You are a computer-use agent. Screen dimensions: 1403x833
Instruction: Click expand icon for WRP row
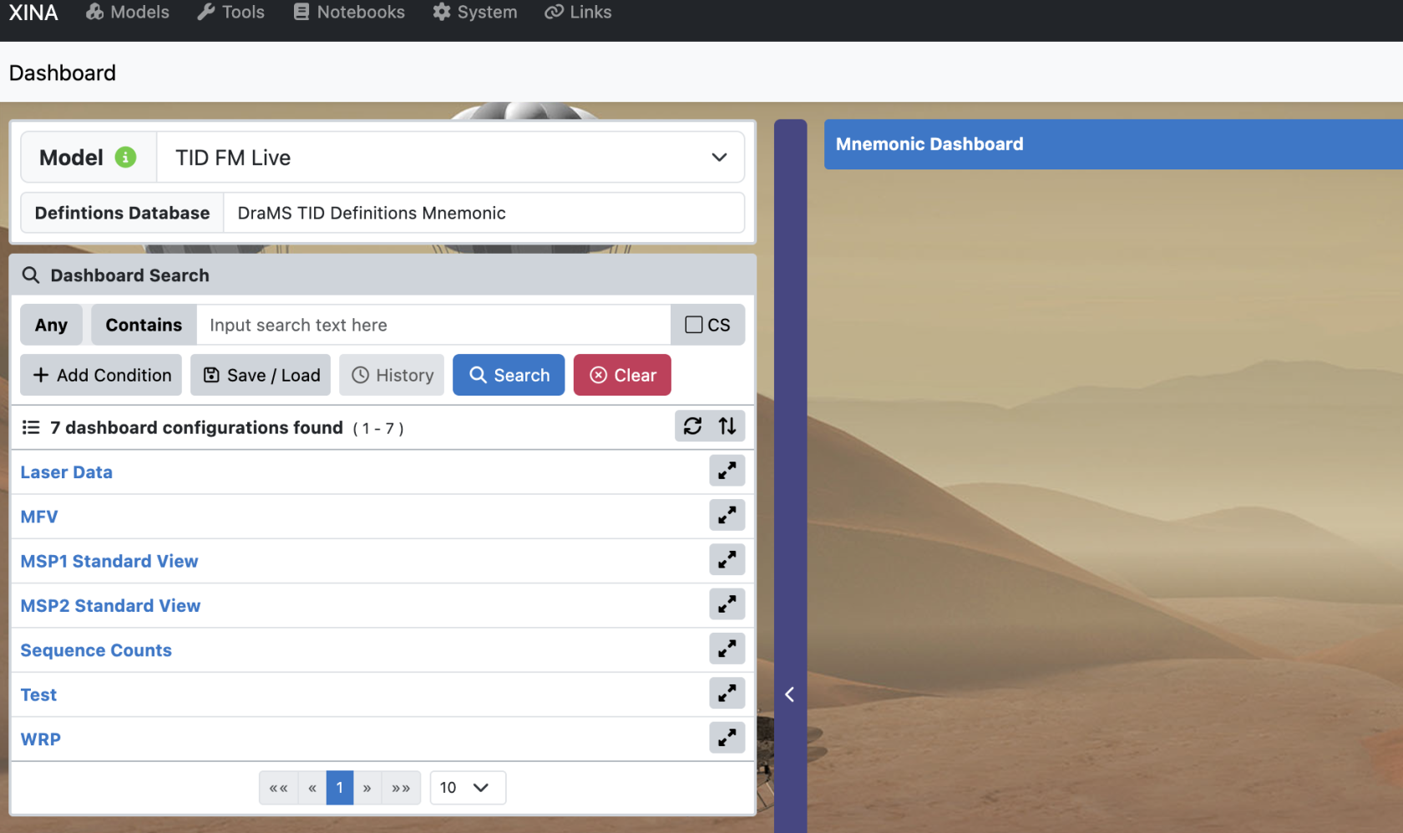727,738
